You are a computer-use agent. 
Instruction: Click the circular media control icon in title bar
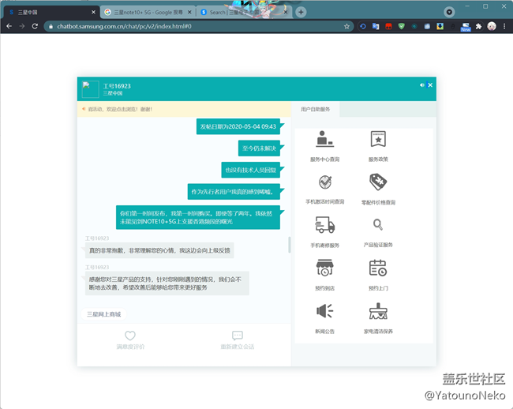(x=449, y=12)
